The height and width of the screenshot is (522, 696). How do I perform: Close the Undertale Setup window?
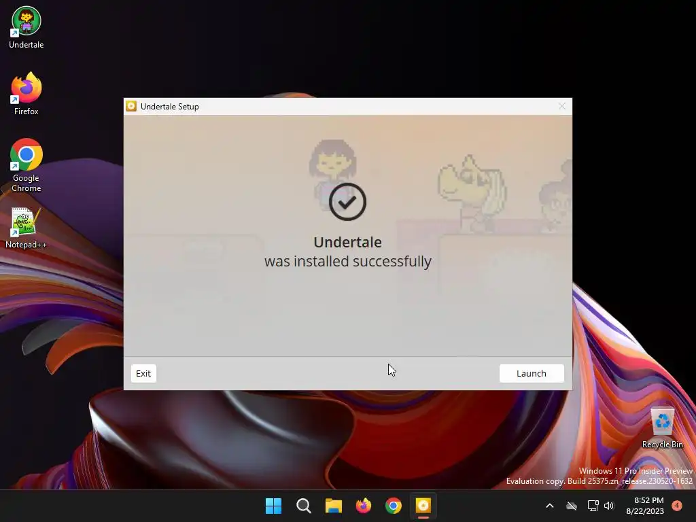pos(562,106)
